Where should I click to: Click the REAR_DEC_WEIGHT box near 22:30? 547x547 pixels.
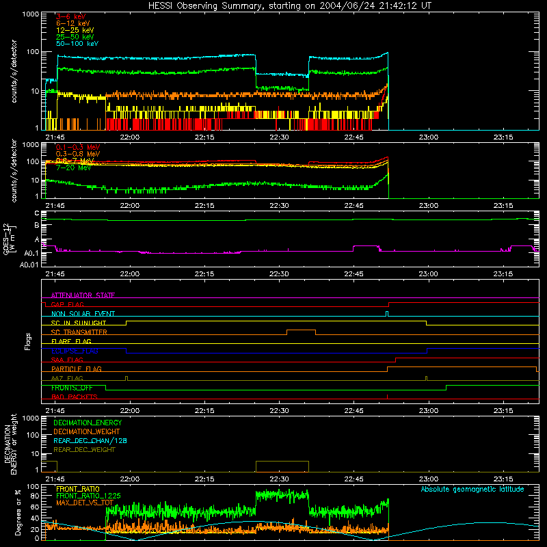282,466
